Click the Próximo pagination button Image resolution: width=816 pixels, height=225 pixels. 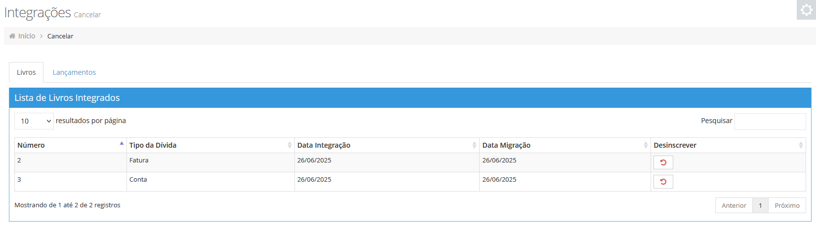pos(787,205)
